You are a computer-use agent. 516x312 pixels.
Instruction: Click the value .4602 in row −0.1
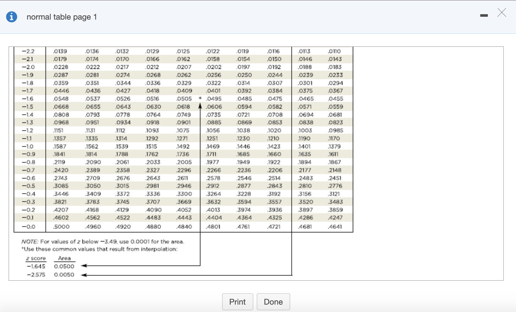[61, 218]
